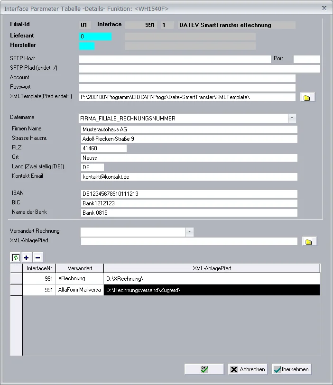Click the SFTP Pfad input field

[199, 68]
